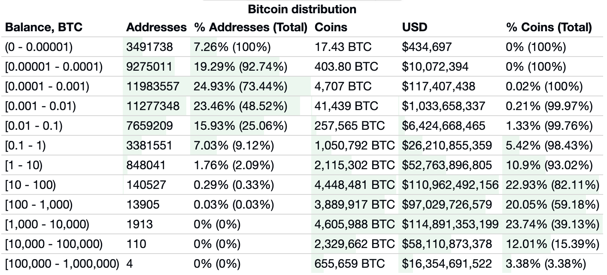
Task: Click the "$6,424,668,465" USD value
Action: point(444,126)
